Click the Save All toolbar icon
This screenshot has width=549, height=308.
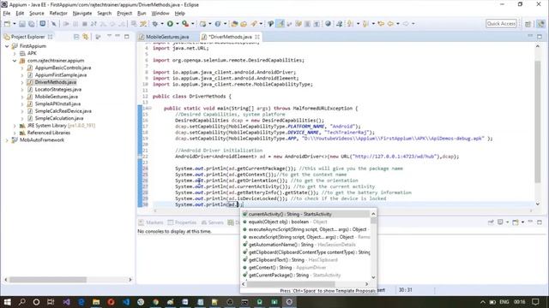coord(32,24)
